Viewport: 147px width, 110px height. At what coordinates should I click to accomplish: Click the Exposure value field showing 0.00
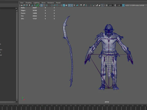[x=111, y=5]
